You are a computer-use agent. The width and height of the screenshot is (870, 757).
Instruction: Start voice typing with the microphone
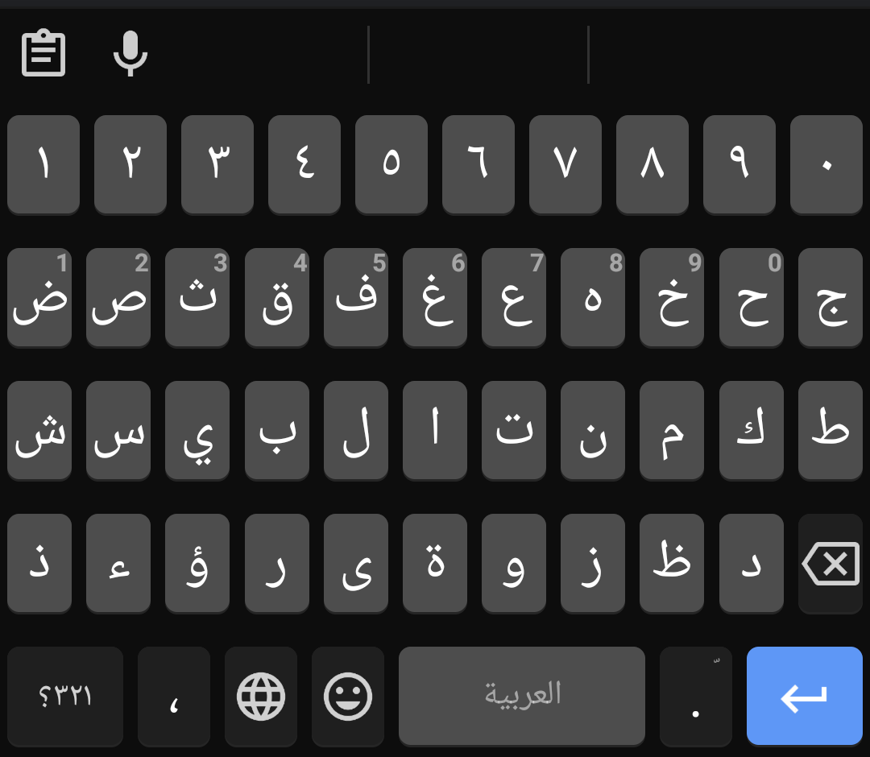click(x=130, y=52)
